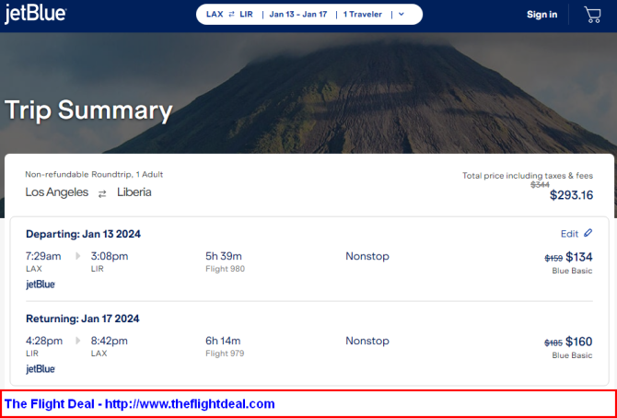Image resolution: width=617 pixels, height=418 pixels.
Task: Click the arrow between 4:28pm and 8:42pm
Action: click(77, 341)
